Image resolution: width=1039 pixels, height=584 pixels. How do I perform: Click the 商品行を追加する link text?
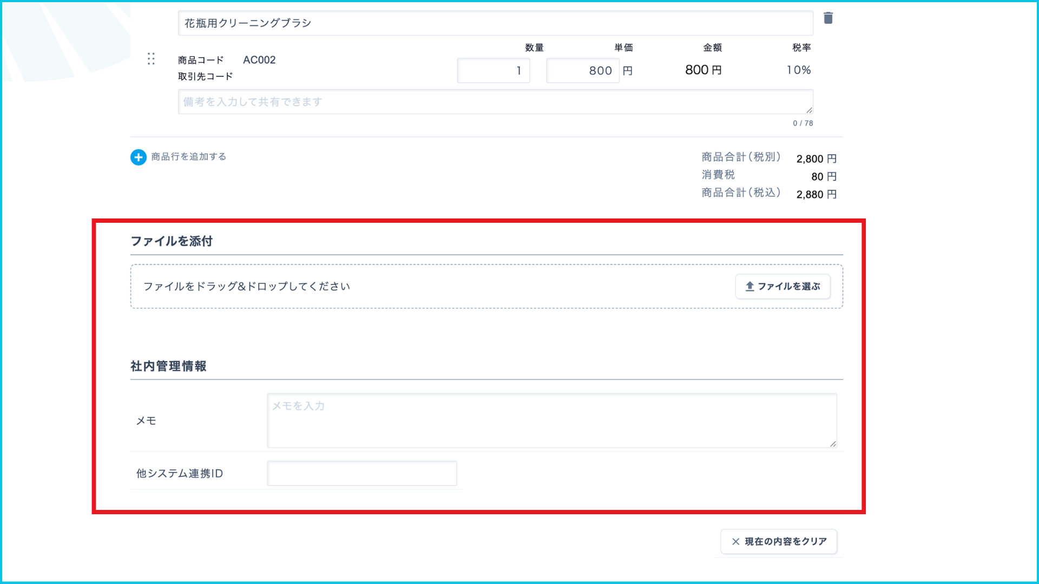pos(188,157)
